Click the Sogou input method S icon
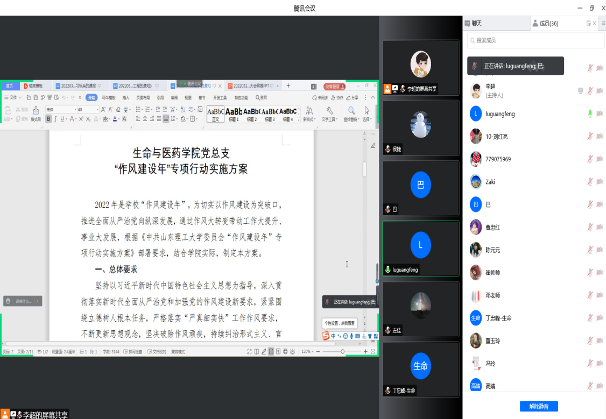Image resolution: width=606 pixels, height=419 pixels. click(x=326, y=336)
